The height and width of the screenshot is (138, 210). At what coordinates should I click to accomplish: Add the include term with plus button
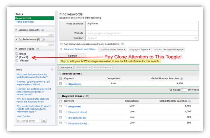[x=51, y=35]
